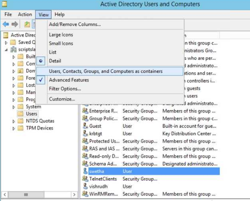This screenshot has height=201, width=250.
Task: Click the Saved Queries folder icon
Action: click(13, 43)
